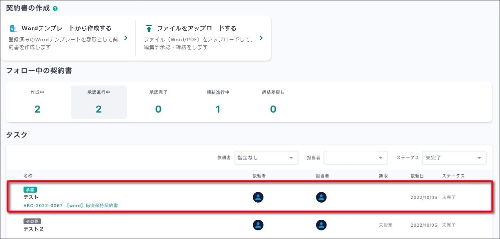The width and height of the screenshot is (500, 239).
Task: Open the ステータス filter dropdown
Action: point(454,158)
